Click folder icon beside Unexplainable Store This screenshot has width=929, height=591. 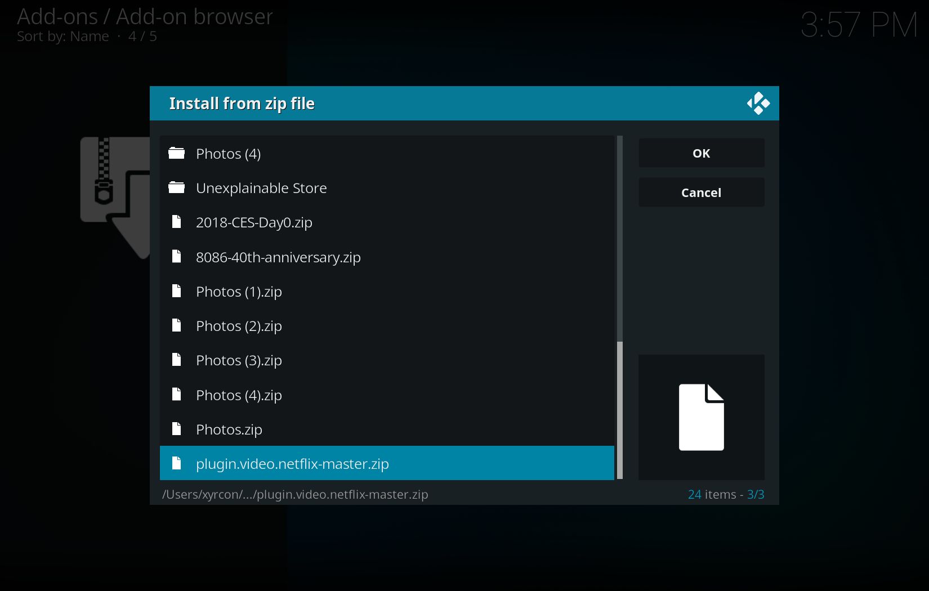[x=176, y=187]
